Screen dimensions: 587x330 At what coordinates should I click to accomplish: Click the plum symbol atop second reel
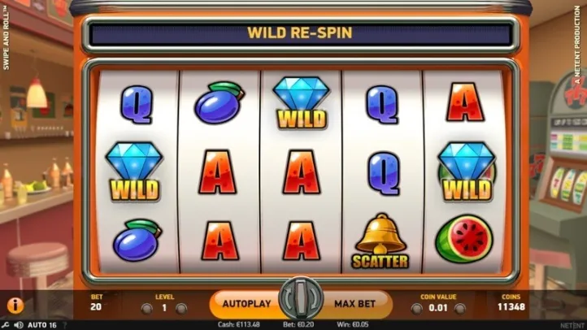pos(220,103)
